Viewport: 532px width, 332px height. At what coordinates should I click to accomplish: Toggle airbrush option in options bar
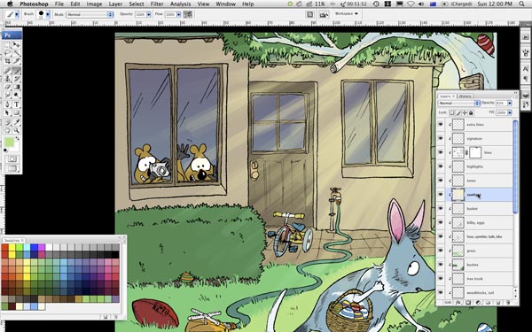[188, 14]
